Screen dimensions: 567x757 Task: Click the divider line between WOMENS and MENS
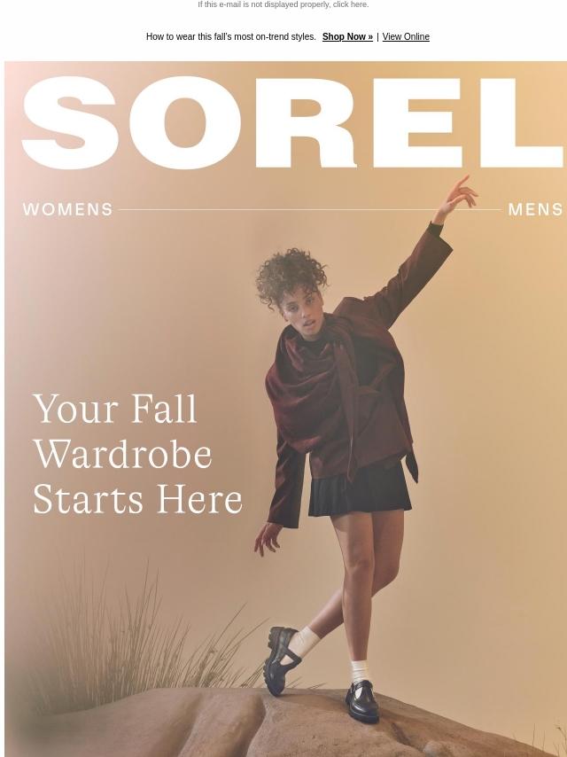click(x=310, y=209)
